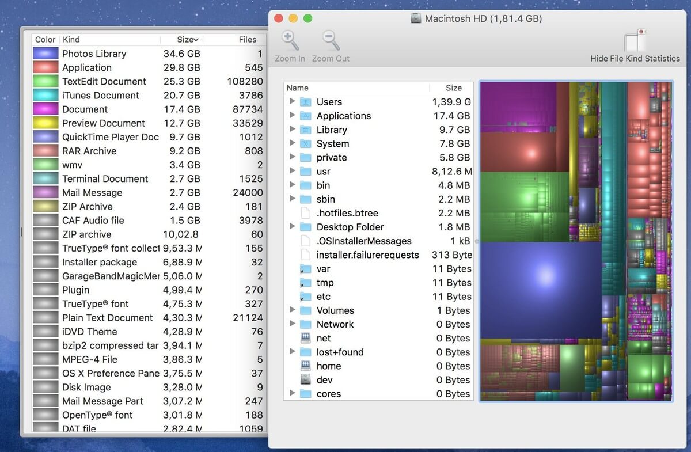Click the Photos Library blue color swatch
Image resolution: width=691 pixels, height=452 pixels.
click(x=46, y=54)
